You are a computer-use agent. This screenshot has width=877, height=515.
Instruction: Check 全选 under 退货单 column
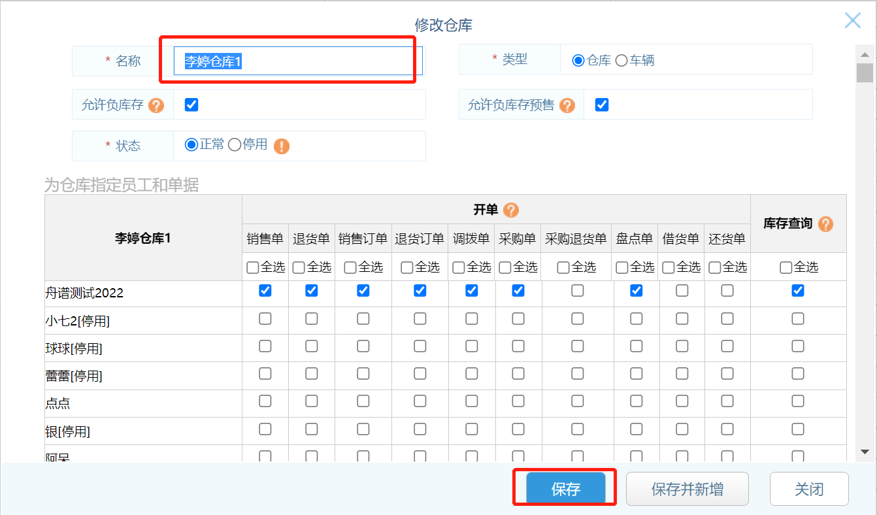(x=299, y=267)
